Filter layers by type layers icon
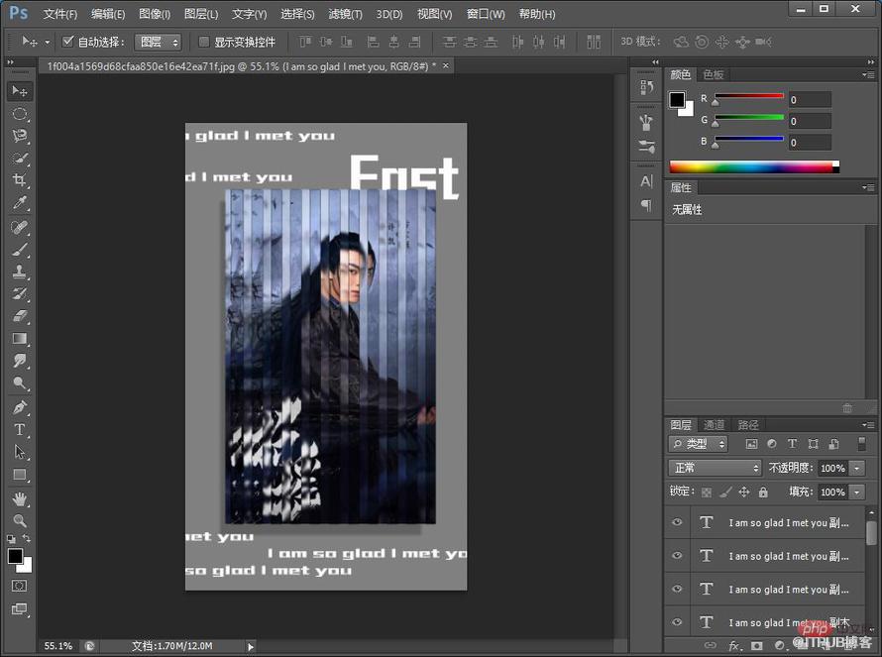The height and width of the screenshot is (657, 882). click(x=792, y=444)
